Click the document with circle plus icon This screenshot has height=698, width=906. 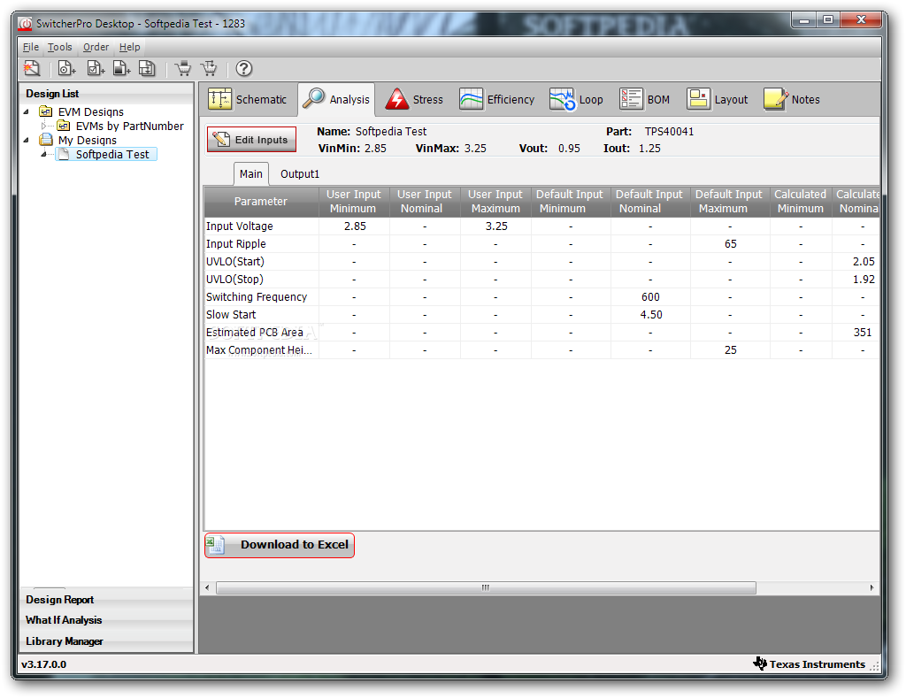[x=66, y=68]
